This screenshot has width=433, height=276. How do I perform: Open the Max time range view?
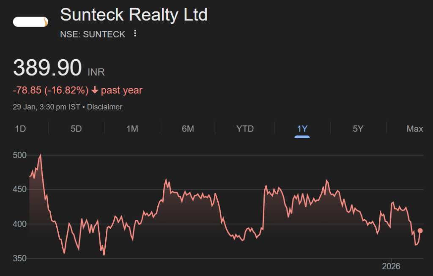click(414, 128)
